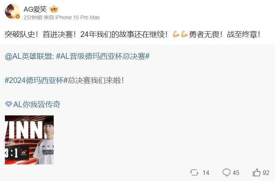Viewport: 275px width, 181px height.
Task: Open the AG爱笑 username link
Action: tap(35, 9)
